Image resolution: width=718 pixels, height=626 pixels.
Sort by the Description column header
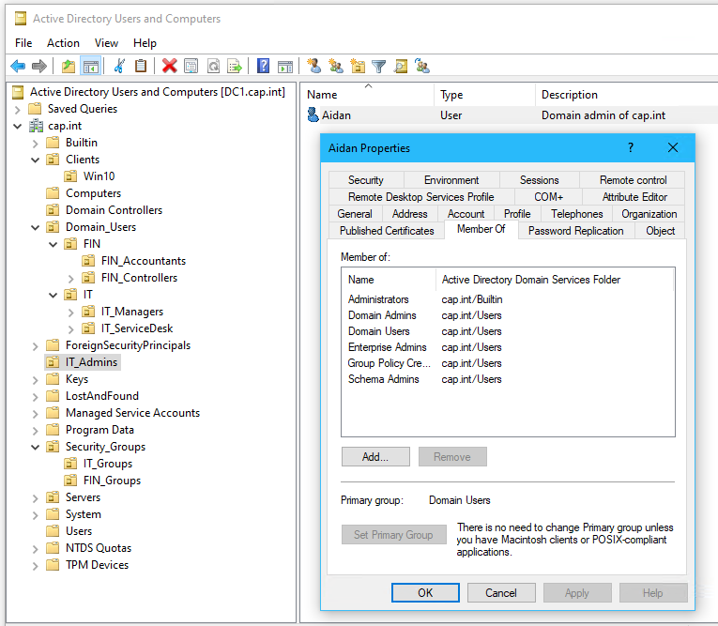coord(627,95)
